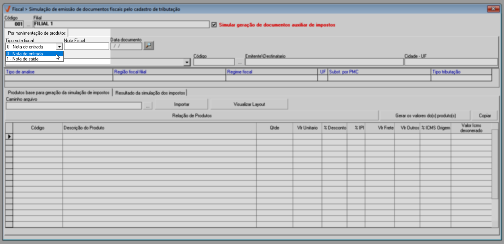
Task: Click the 'Subst. por PMC' header cell
Action: [x=379, y=72]
